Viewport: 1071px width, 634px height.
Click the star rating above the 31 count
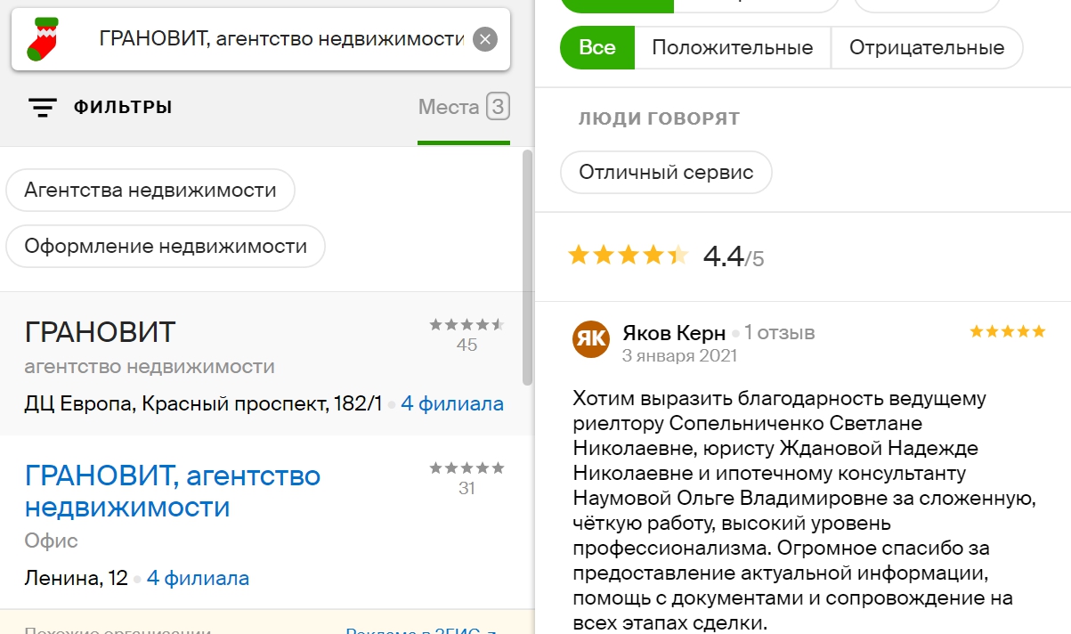click(x=467, y=467)
